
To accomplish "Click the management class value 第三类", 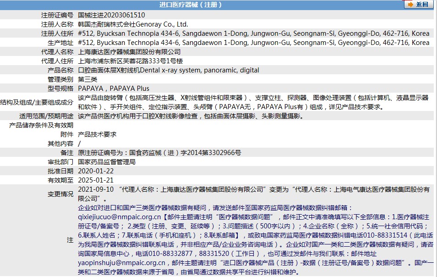I will point(87,79).
